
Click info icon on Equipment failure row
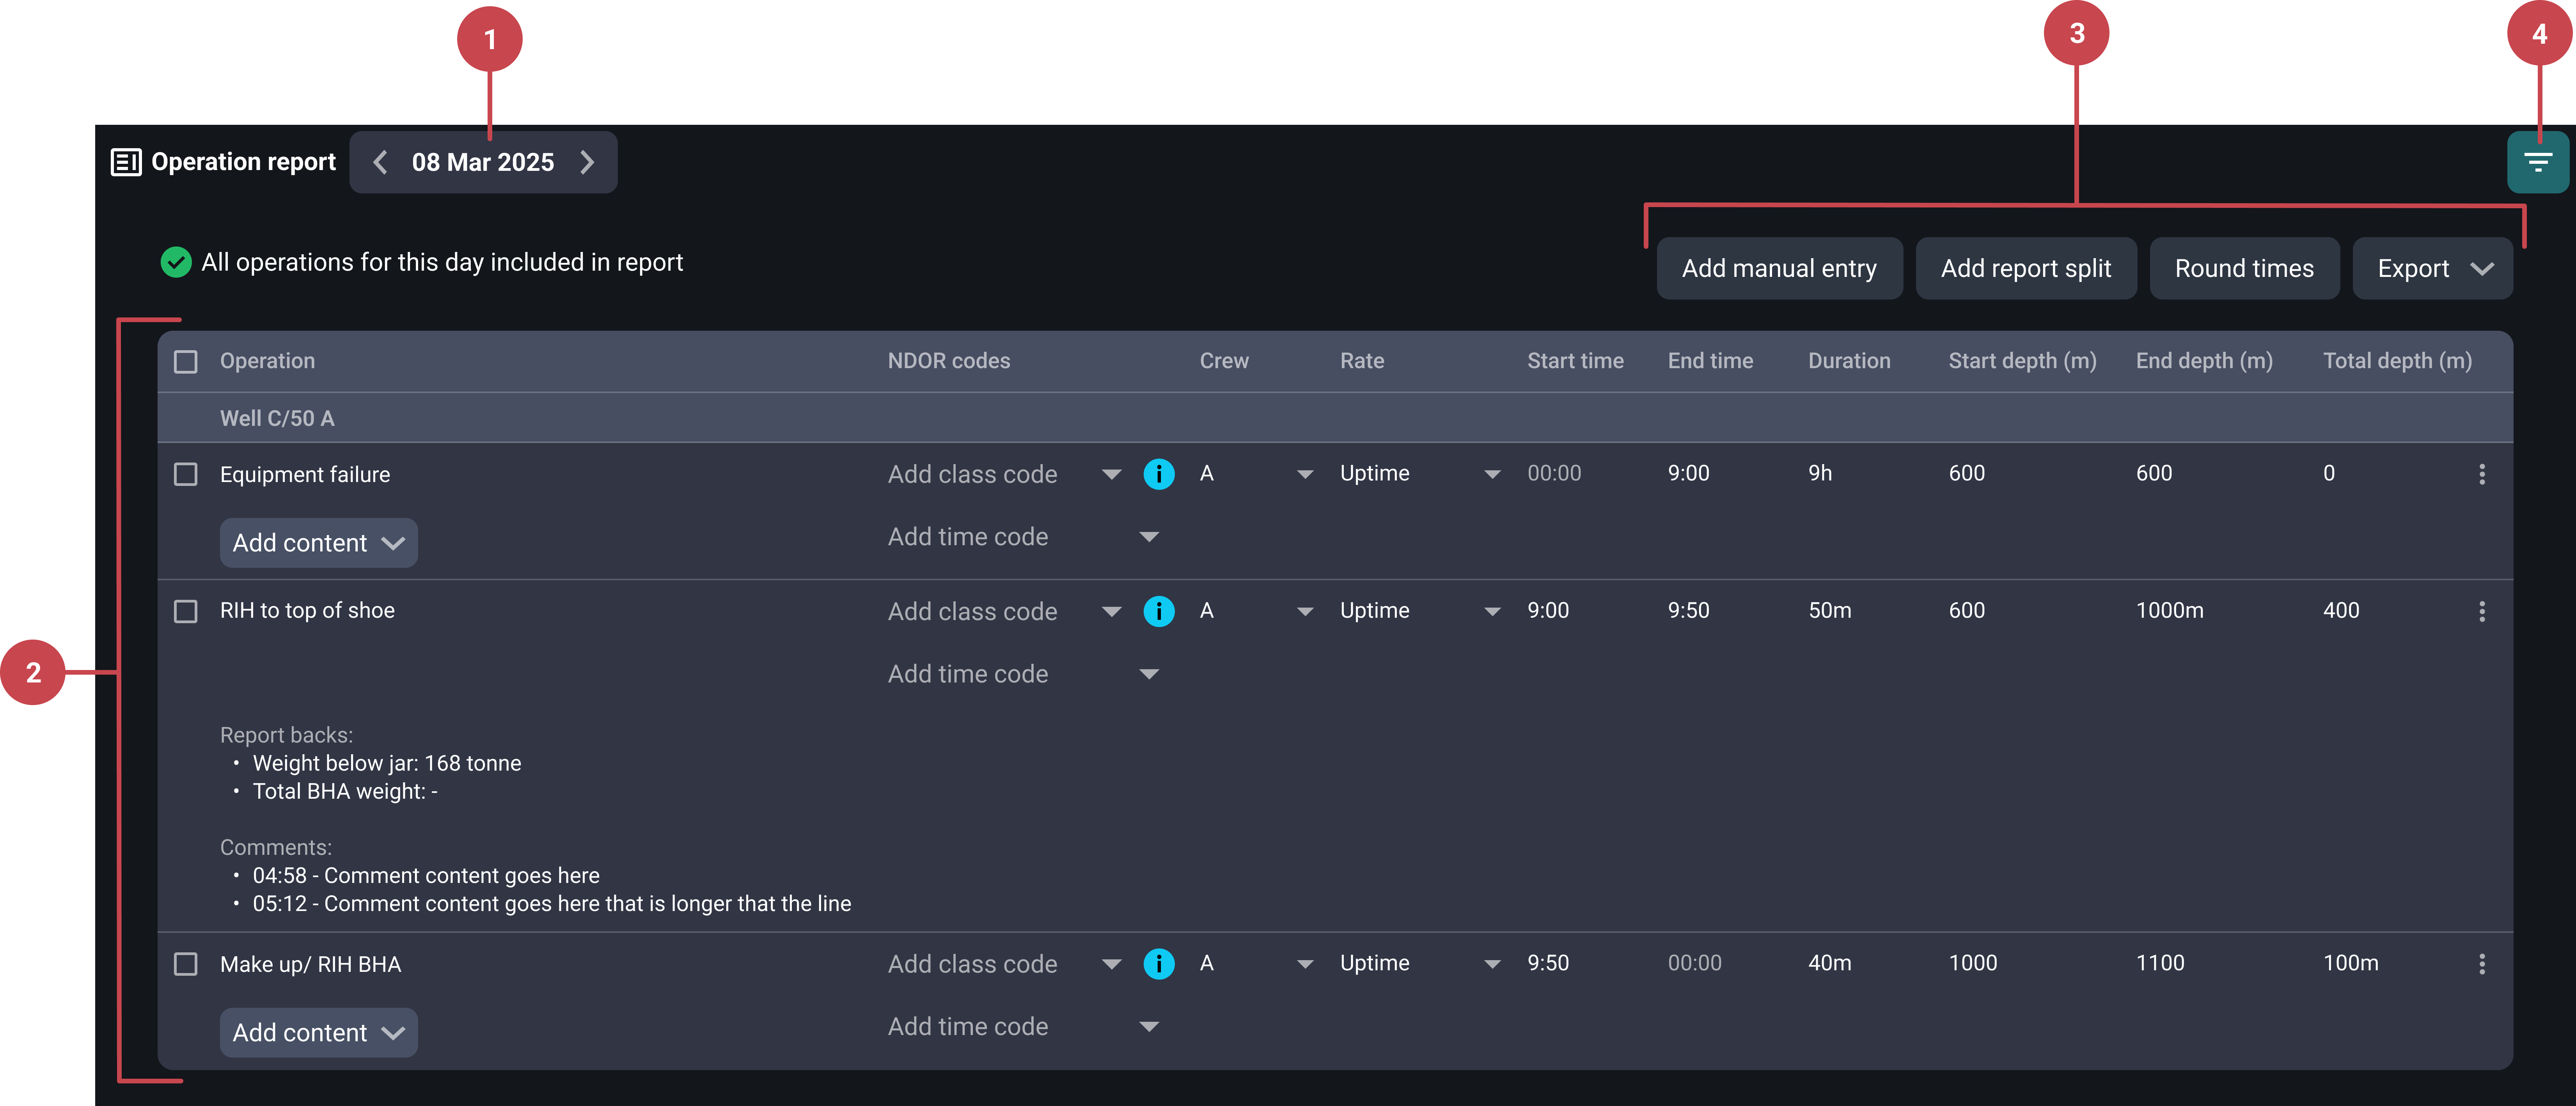pyautogui.click(x=1158, y=474)
